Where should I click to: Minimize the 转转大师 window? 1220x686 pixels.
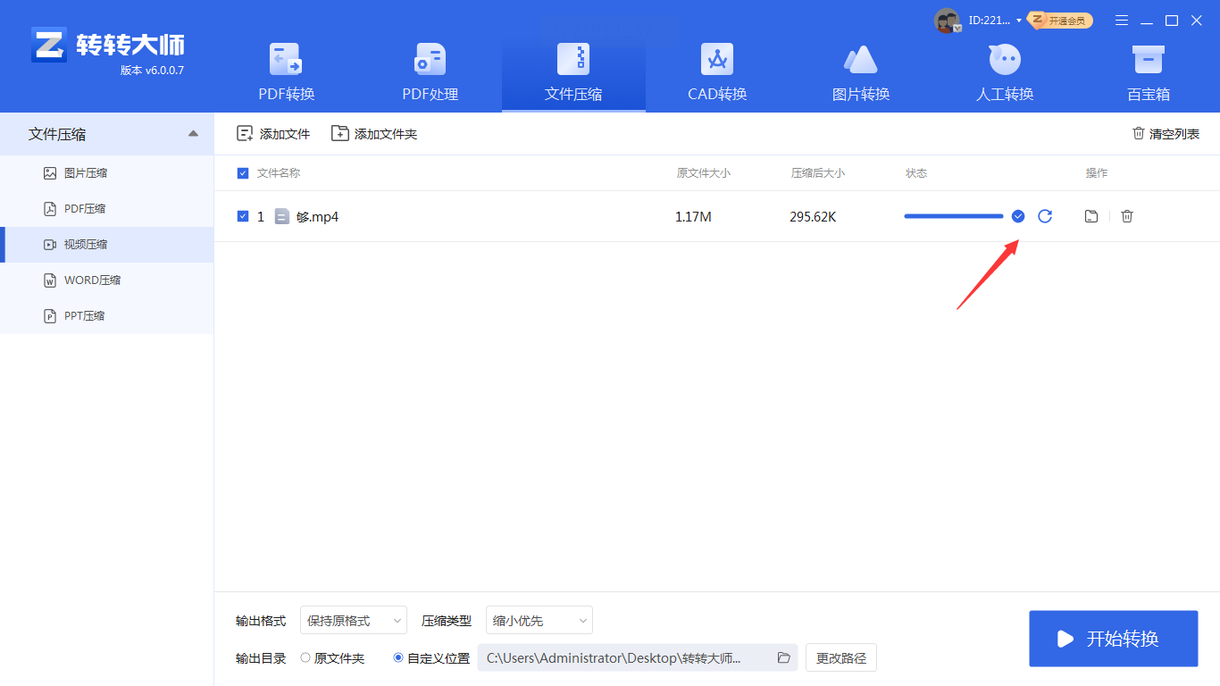point(1148,21)
